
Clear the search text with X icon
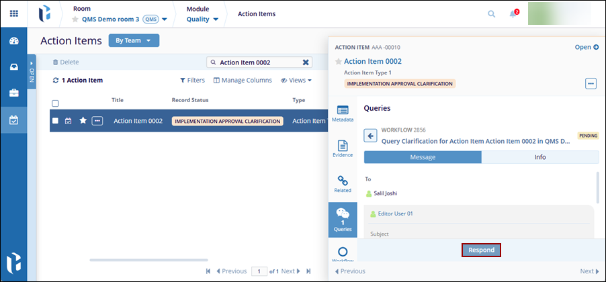[306, 62]
